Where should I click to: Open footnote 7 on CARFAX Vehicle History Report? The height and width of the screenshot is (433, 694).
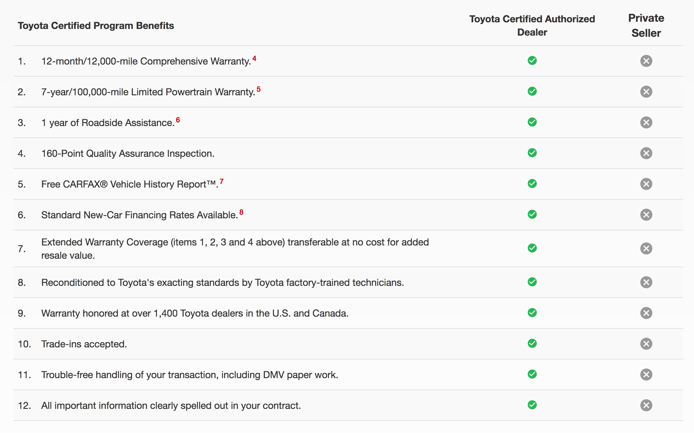tap(221, 182)
